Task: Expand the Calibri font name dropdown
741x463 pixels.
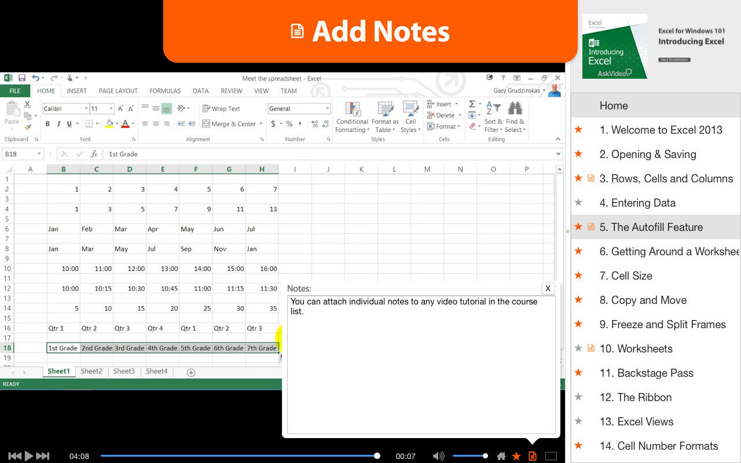Action: (x=86, y=109)
